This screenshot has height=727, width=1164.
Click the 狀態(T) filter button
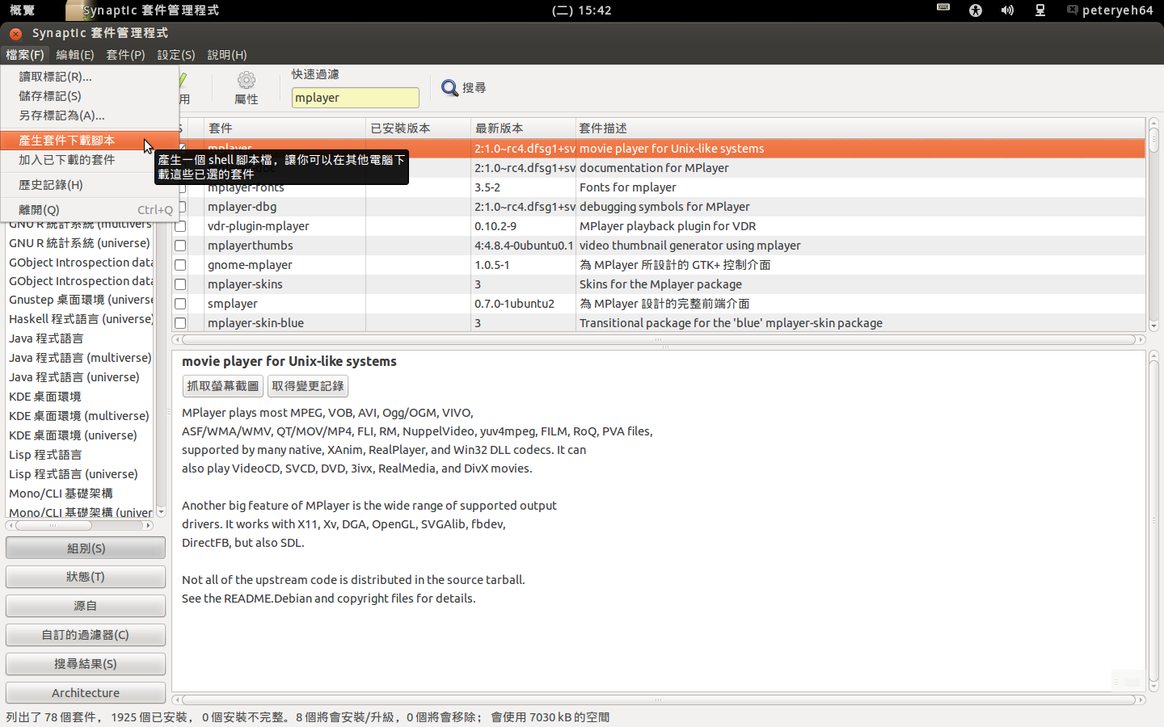(86, 577)
